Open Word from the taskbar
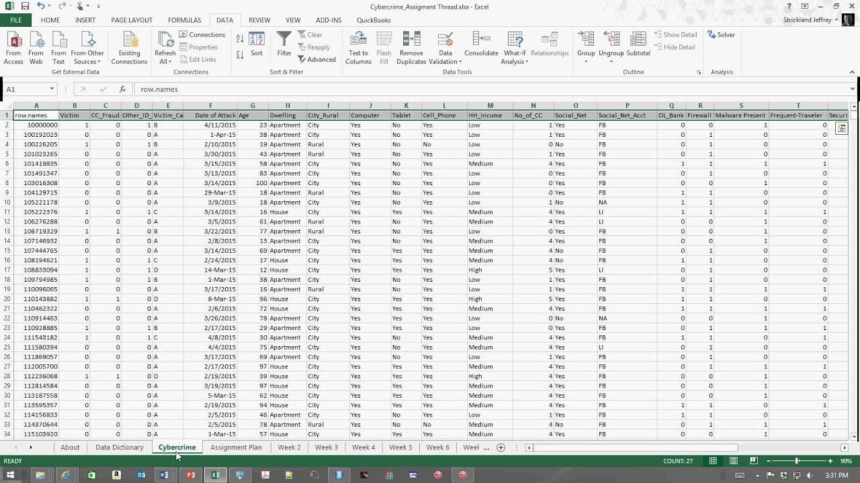Screen dimensions: 860x483 point(165,475)
